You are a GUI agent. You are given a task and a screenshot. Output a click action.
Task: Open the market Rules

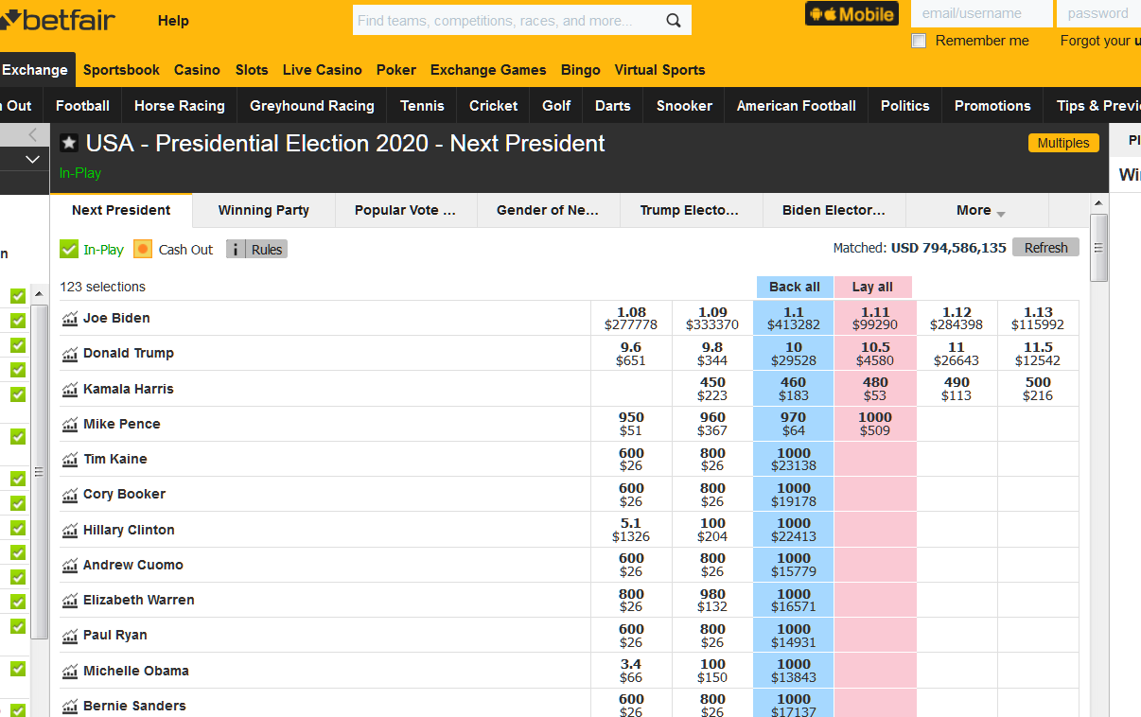tap(267, 250)
